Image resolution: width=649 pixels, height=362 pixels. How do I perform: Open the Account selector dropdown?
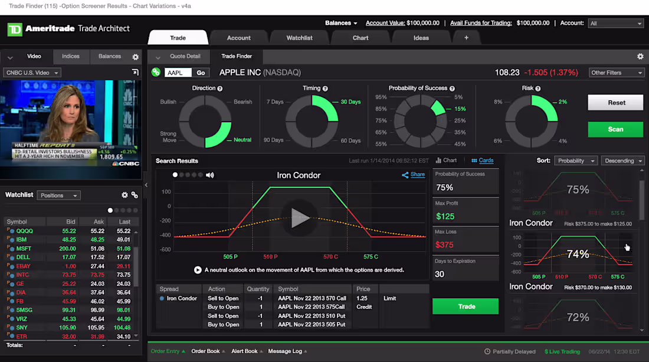point(615,23)
